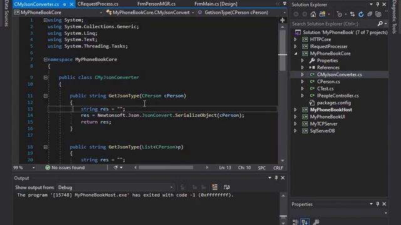The height and width of the screenshot is (225, 401).
Task: Pin the CMyJsonConverter.cs tab
Action: [x=65, y=4]
